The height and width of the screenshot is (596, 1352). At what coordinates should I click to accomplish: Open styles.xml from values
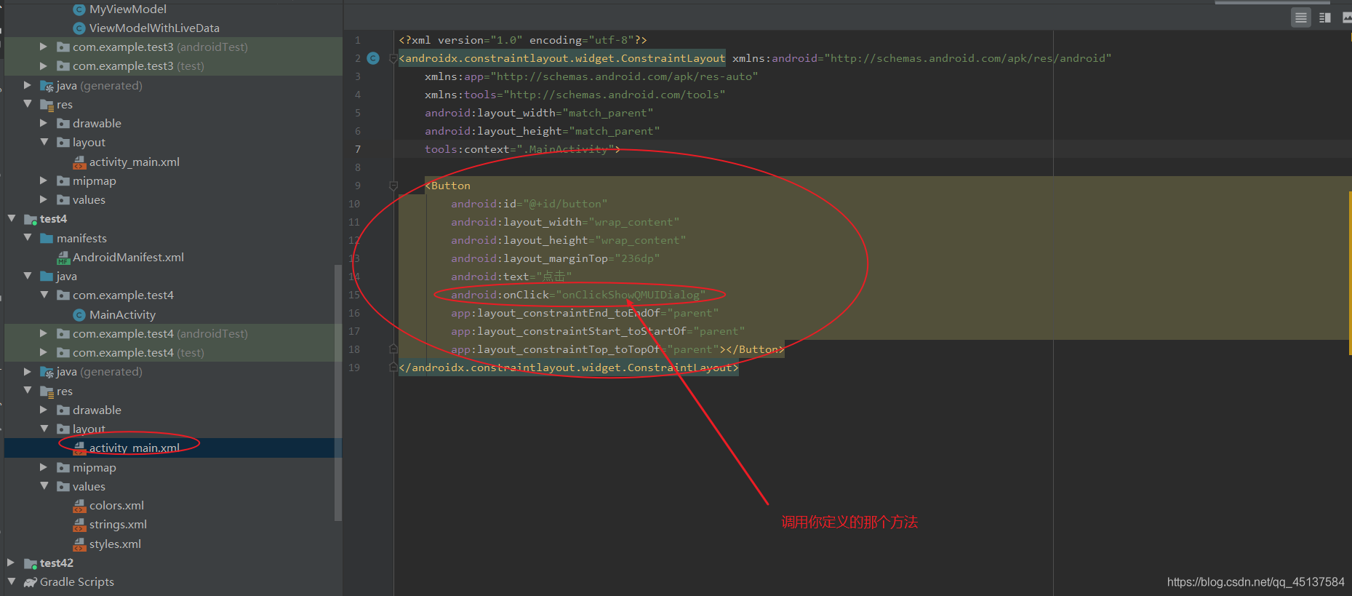tap(115, 544)
